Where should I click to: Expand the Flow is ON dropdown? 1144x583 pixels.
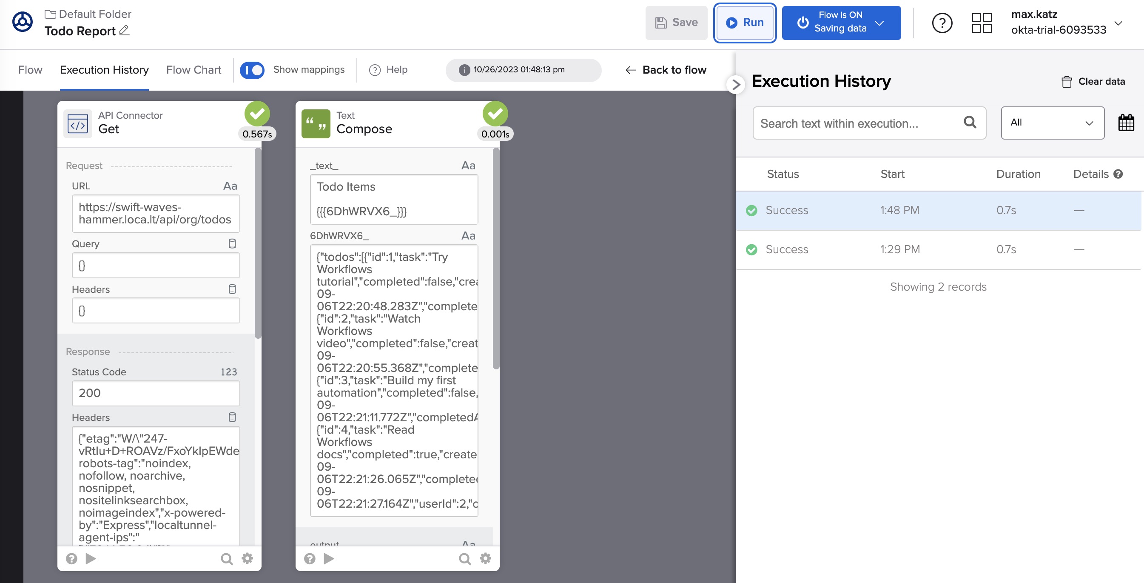[879, 23]
